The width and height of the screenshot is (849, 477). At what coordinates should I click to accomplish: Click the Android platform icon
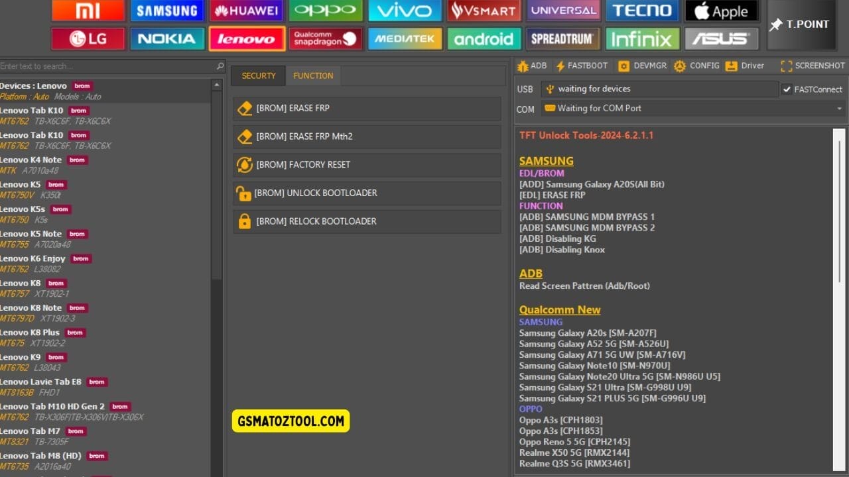click(484, 38)
